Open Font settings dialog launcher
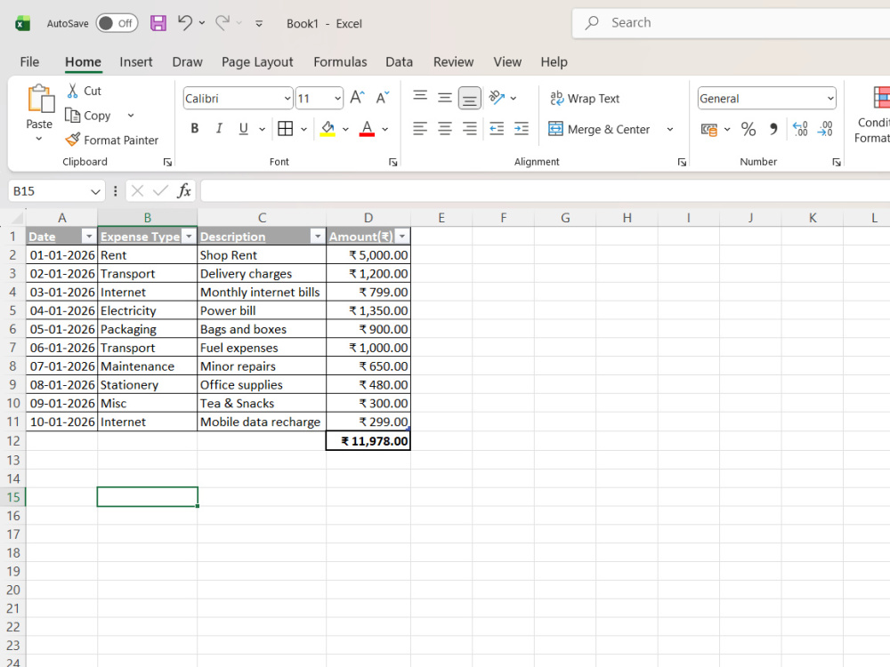 click(x=392, y=162)
